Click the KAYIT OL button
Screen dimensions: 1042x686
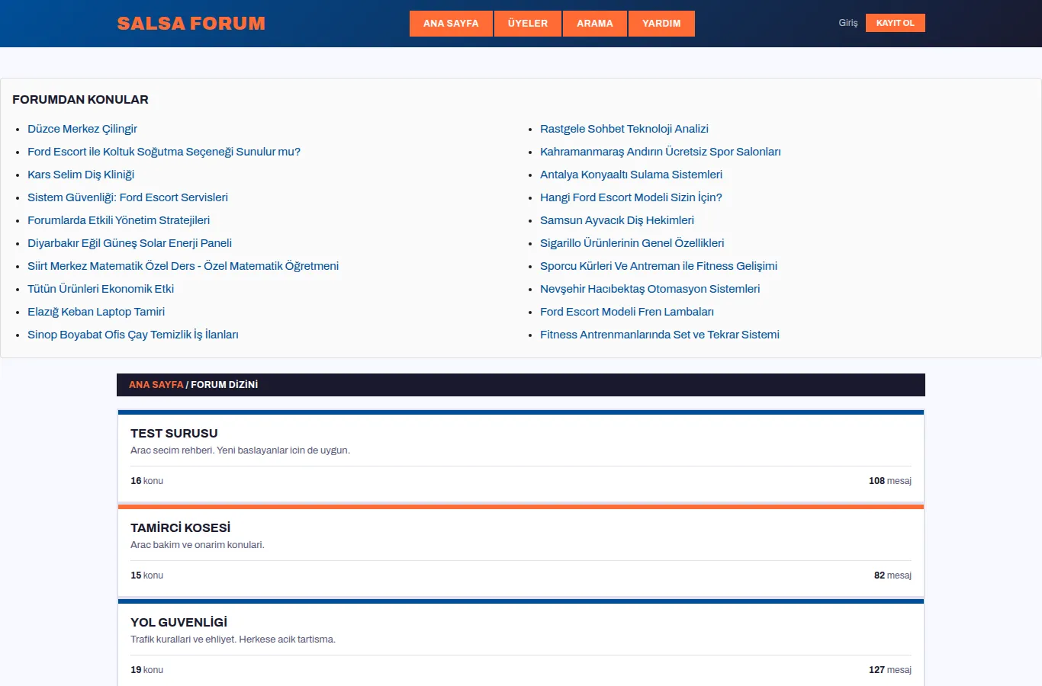(x=896, y=23)
